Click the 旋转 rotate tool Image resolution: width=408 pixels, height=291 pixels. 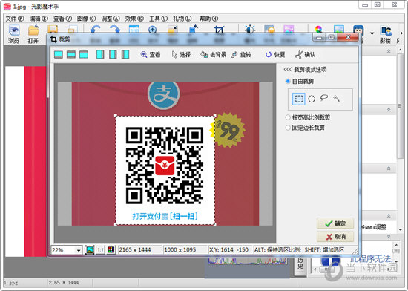coord(241,55)
